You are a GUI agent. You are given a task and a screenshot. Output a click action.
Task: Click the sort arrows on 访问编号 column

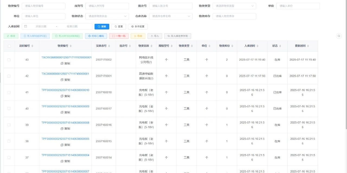point(32,46)
